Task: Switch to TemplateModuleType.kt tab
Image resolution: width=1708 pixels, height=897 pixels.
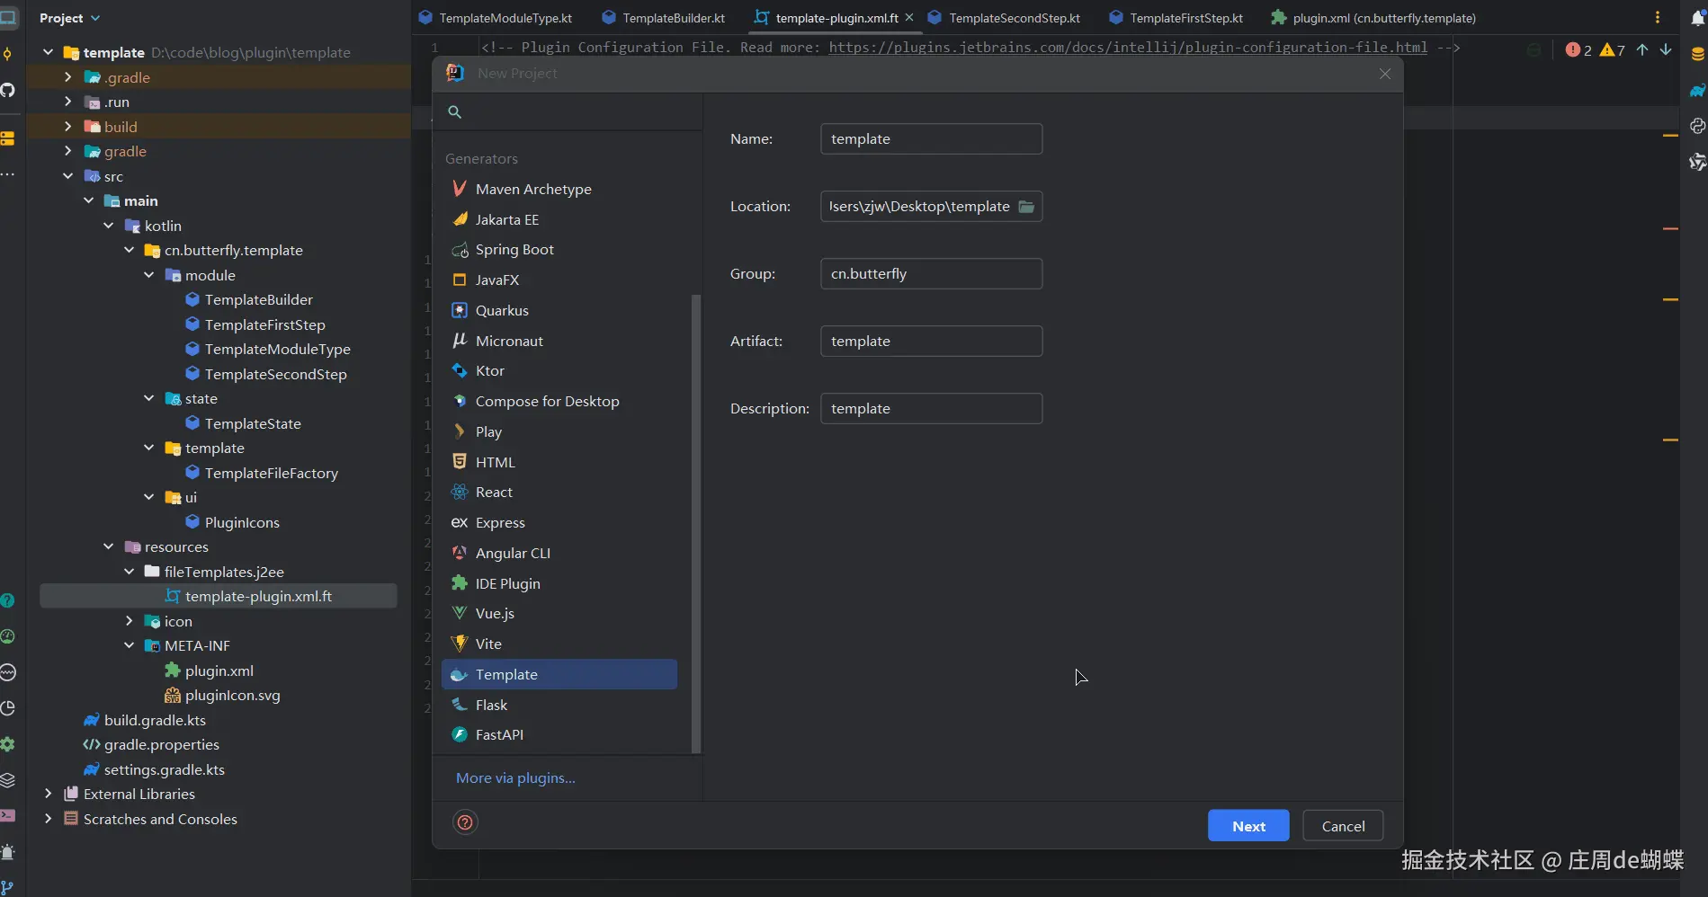Action: pos(496,18)
